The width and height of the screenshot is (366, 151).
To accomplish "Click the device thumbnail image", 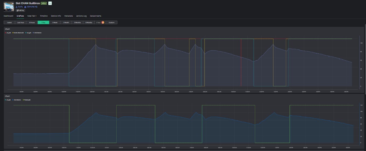I will click(x=9, y=6).
